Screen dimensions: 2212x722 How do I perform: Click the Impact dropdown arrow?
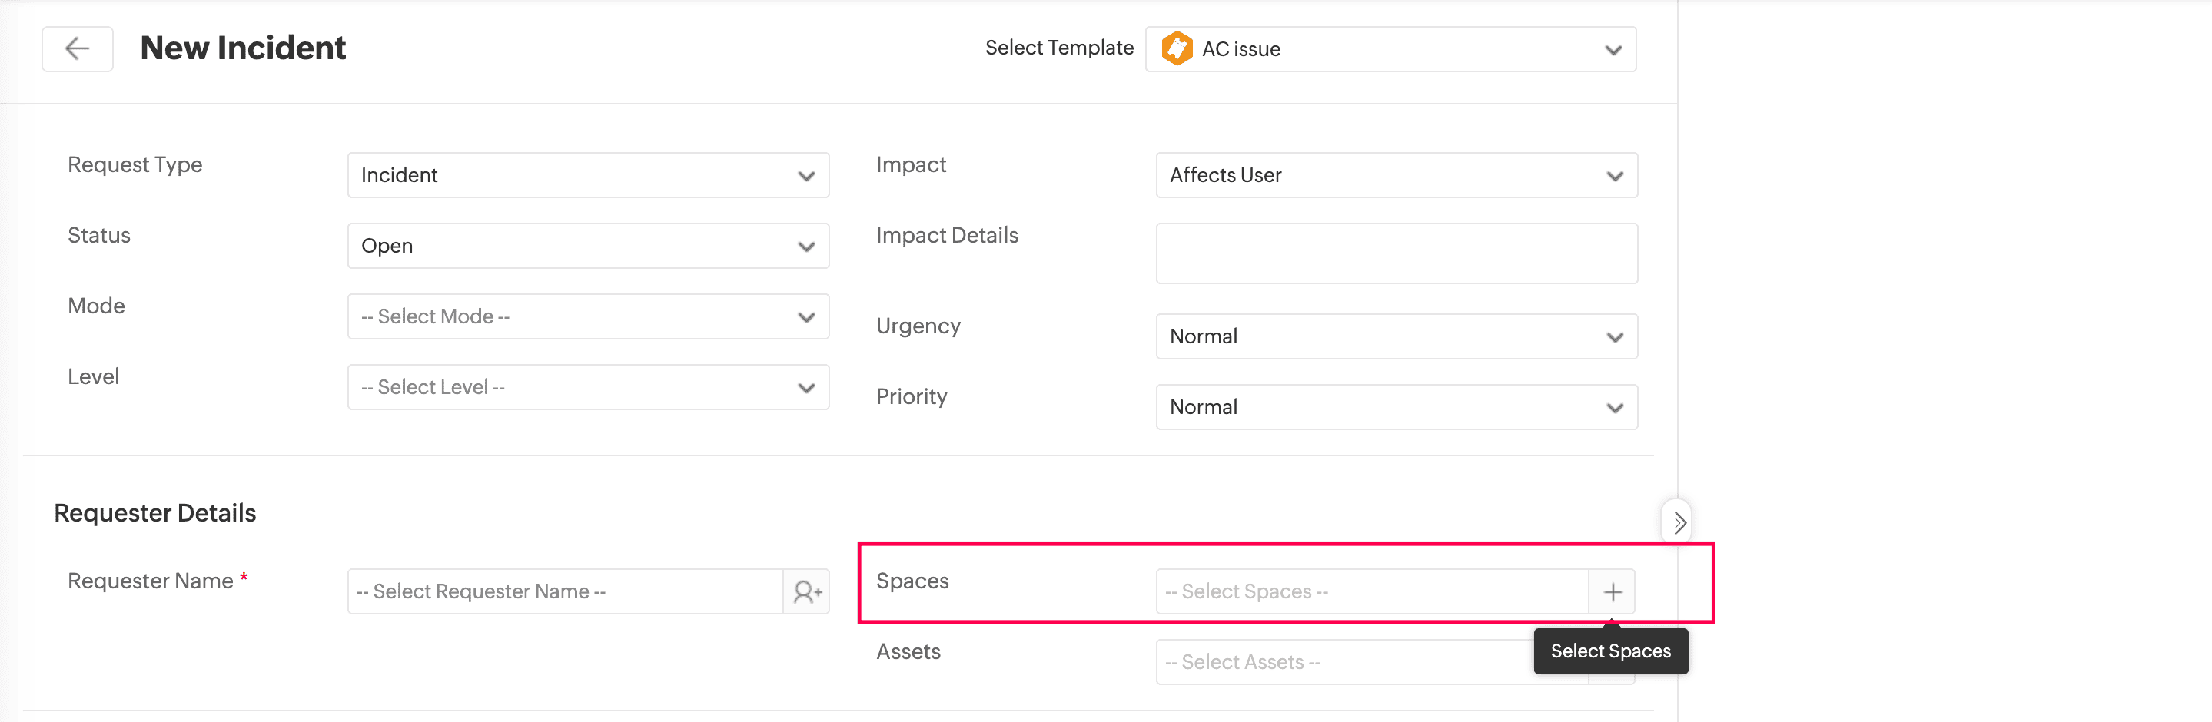pyautogui.click(x=1614, y=176)
